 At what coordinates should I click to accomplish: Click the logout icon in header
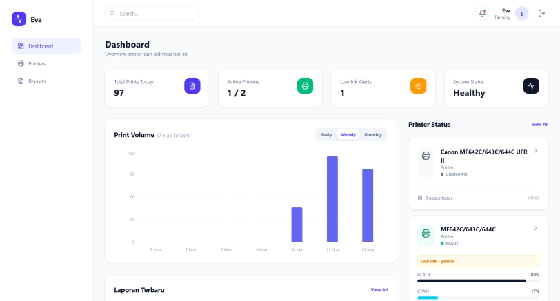(x=541, y=13)
